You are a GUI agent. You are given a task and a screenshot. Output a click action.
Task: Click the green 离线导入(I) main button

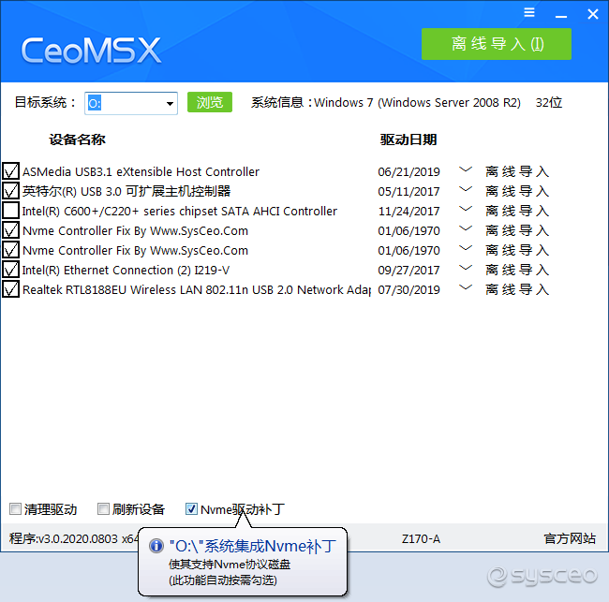tap(497, 44)
